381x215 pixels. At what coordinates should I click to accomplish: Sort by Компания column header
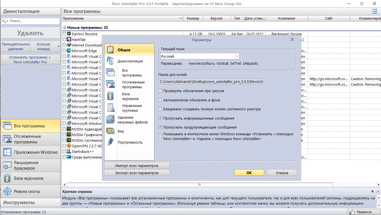[286, 18]
